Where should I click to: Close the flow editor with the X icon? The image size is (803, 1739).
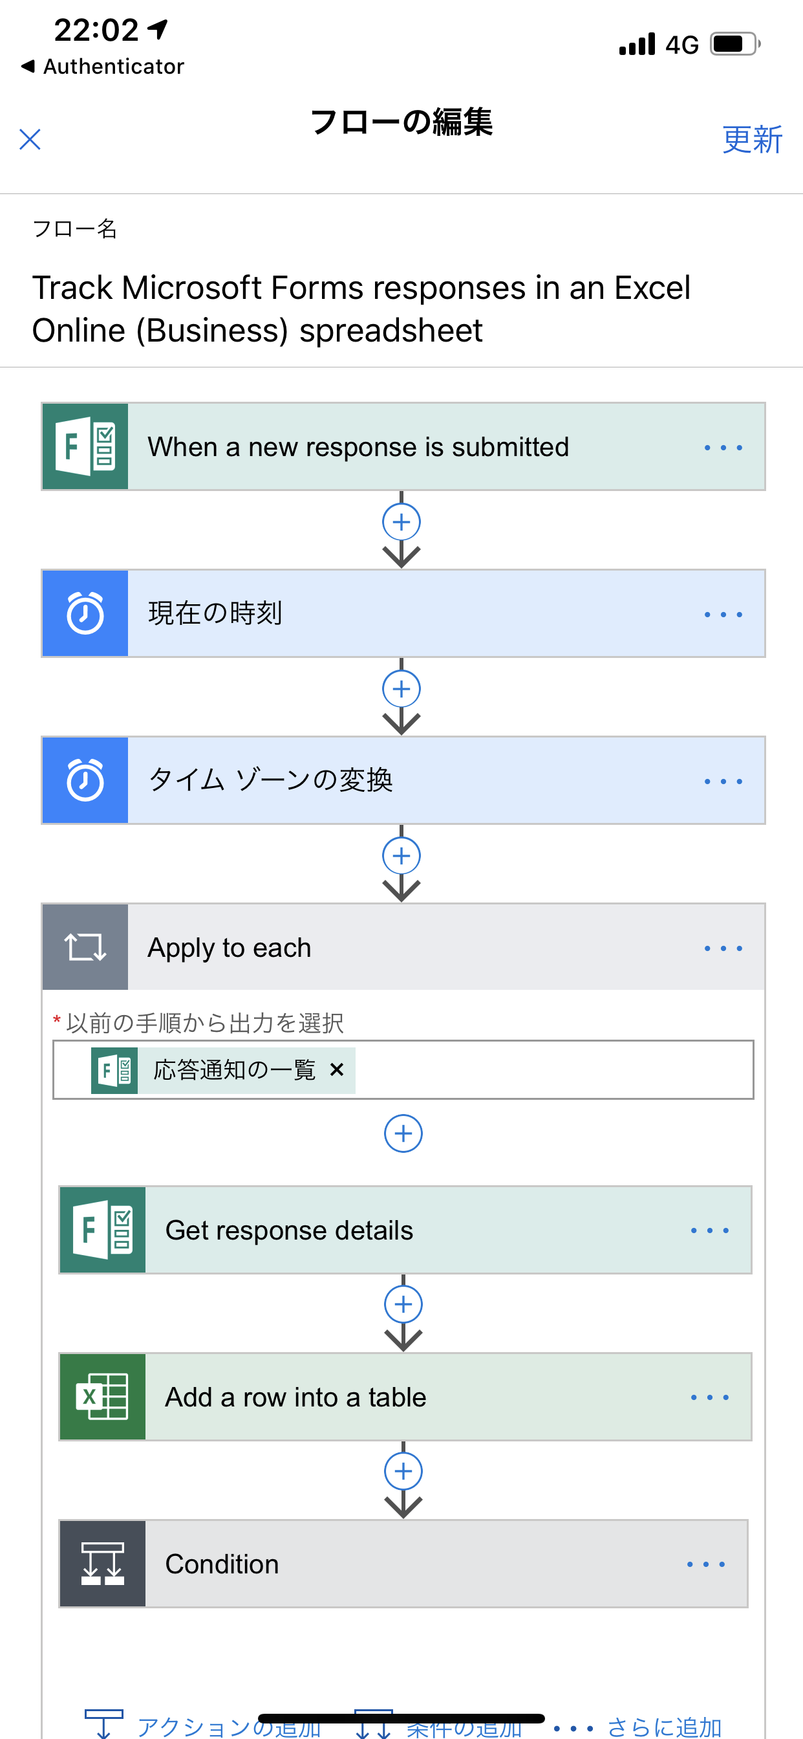pyautogui.click(x=30, y=140)
